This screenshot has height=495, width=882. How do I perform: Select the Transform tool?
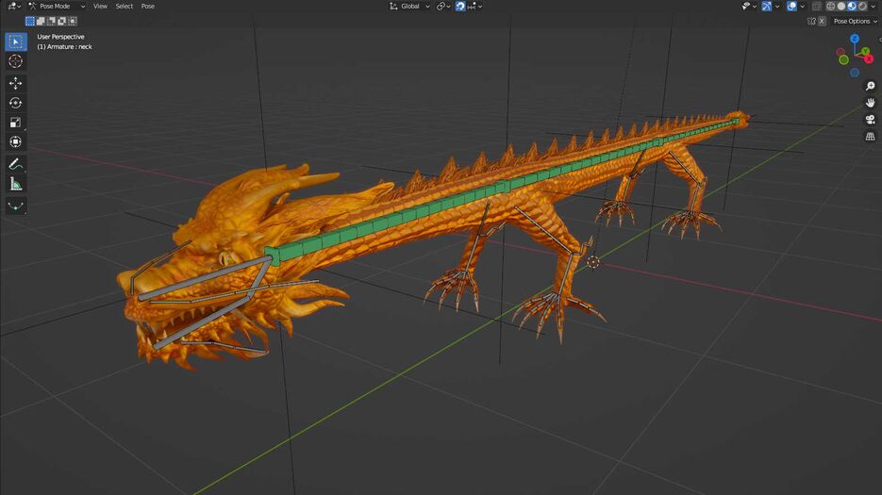coord(16,142)
